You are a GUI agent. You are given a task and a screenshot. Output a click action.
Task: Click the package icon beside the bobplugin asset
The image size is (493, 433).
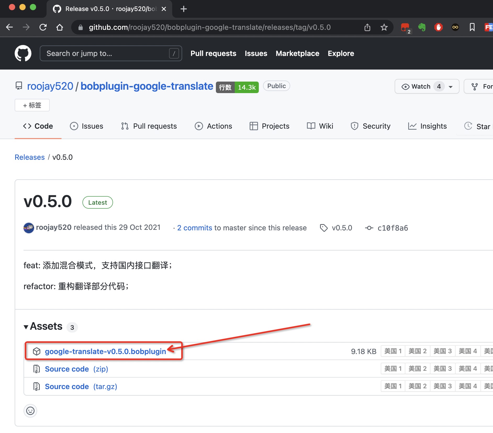[x=37, y=351]
